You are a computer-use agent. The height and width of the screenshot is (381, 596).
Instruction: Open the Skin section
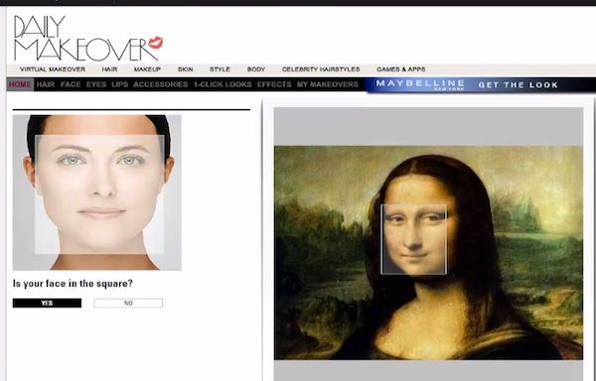[x=186, y=69]
